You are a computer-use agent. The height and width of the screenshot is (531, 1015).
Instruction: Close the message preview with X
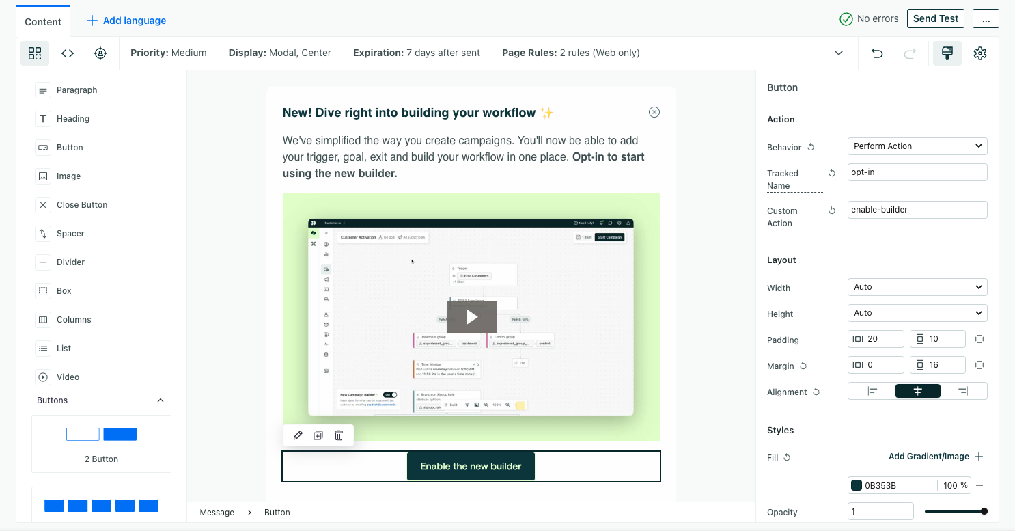[x=654, y=112]
